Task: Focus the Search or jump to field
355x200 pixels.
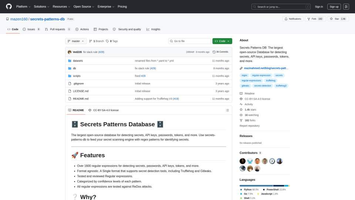Action: tap(281, 7)
